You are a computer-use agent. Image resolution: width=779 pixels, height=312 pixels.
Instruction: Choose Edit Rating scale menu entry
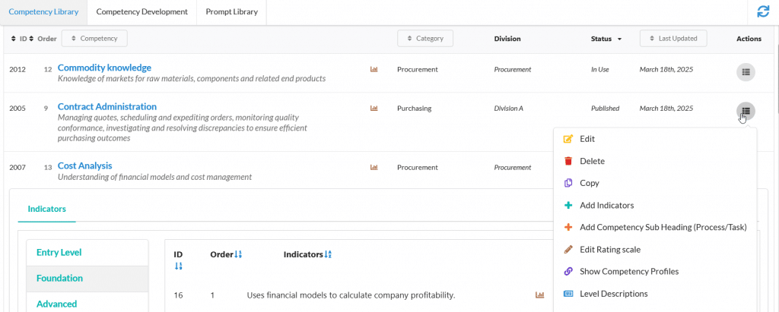(655, 250)
